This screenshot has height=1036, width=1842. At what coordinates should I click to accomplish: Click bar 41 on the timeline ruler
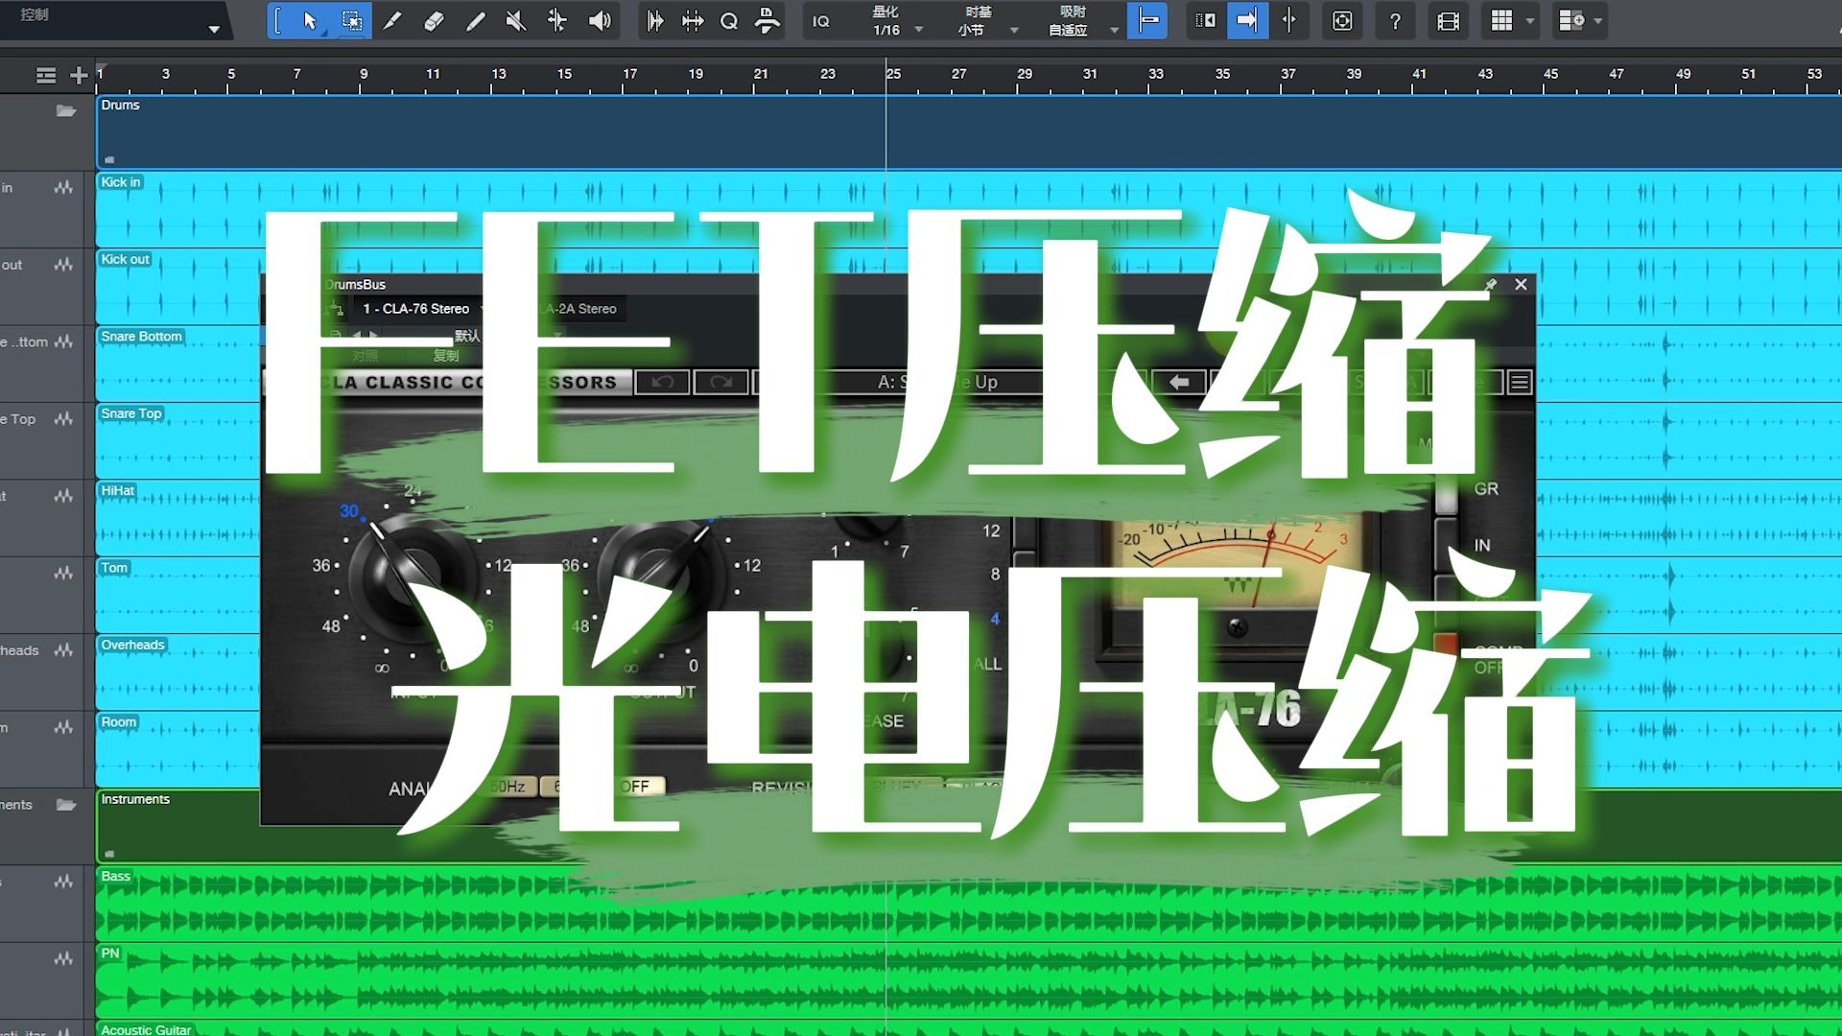coord(1419,74)
